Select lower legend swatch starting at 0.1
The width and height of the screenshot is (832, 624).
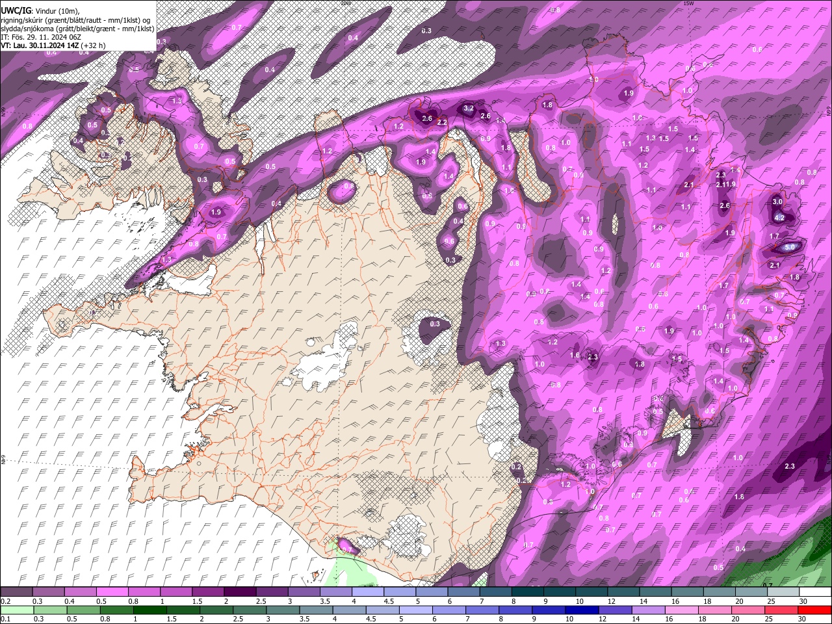[17, 610]
